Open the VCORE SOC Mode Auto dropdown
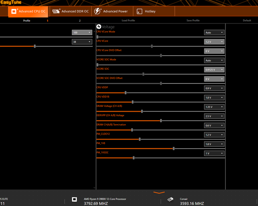The height and width of the screenshot is (206, 258). click(214, 60)
